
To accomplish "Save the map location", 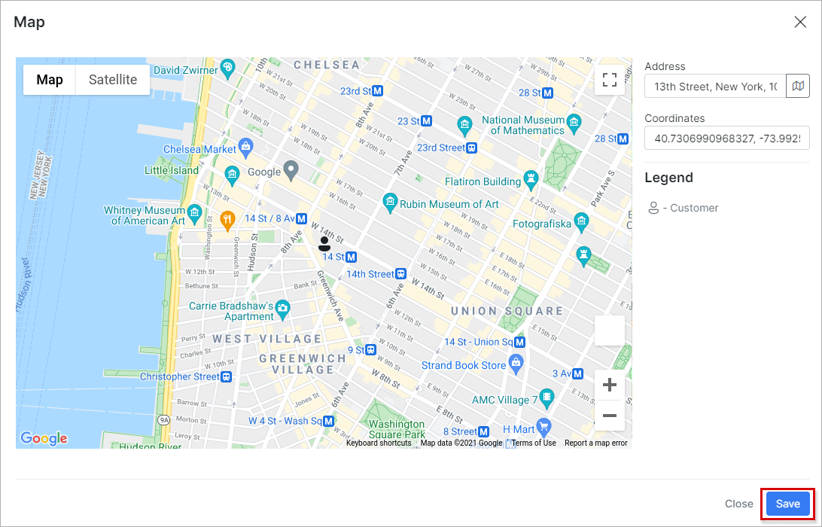I will point(787,504).
